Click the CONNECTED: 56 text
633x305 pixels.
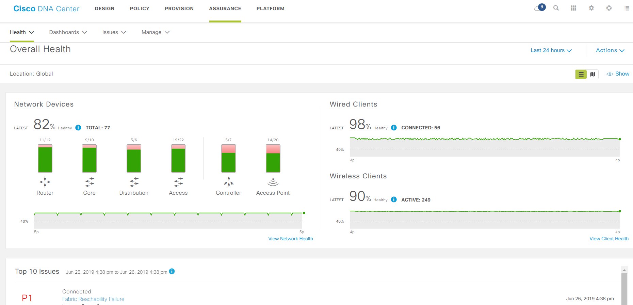point(421,128)
